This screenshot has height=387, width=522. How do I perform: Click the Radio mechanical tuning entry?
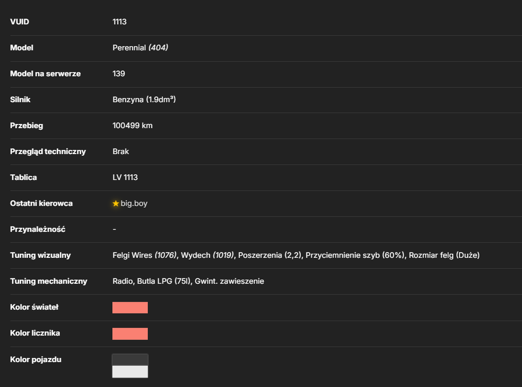coord(123,281)
